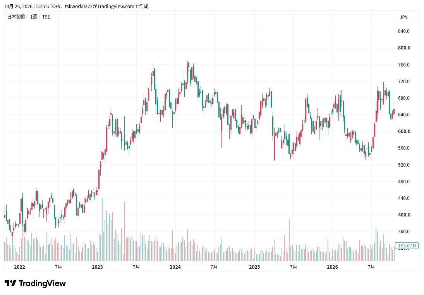Click the 760.0 price axis label

pyautogui.click(x=404, y=65)
